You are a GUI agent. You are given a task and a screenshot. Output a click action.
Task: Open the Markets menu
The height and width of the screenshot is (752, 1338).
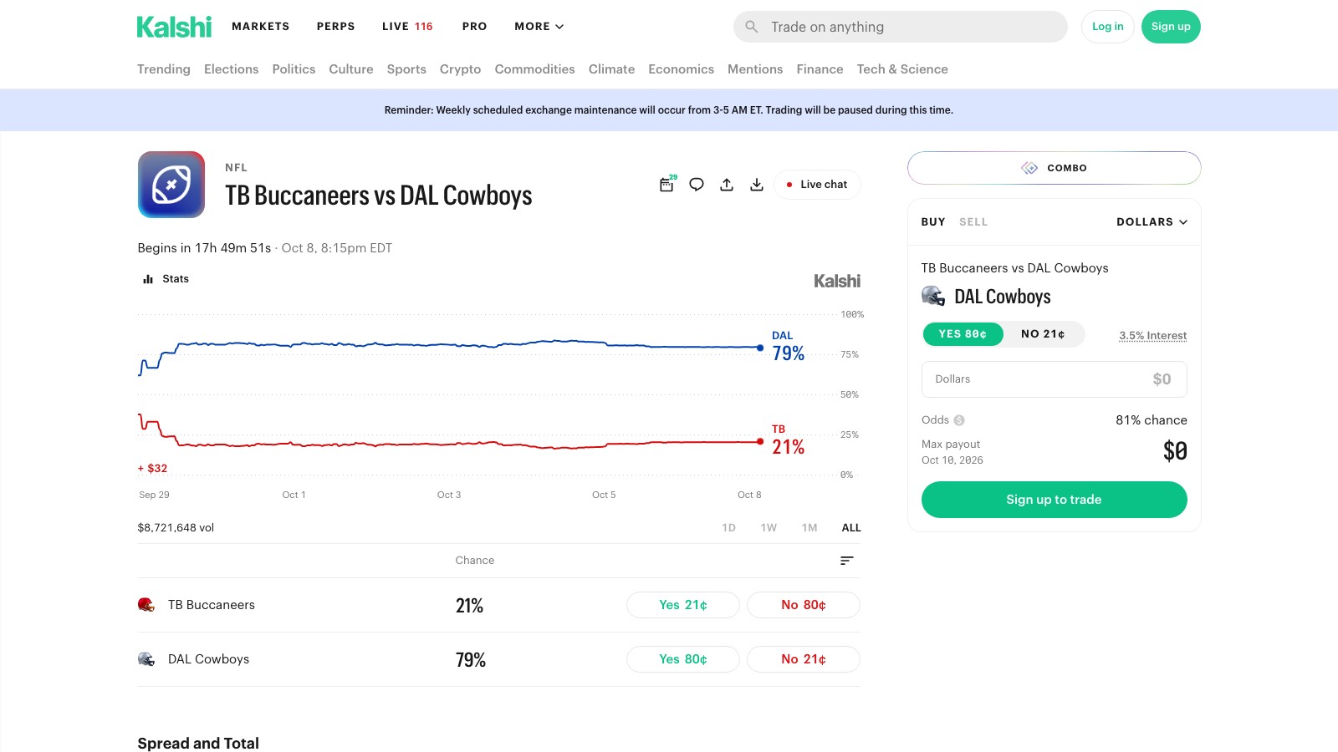click(x=261, y=27)
